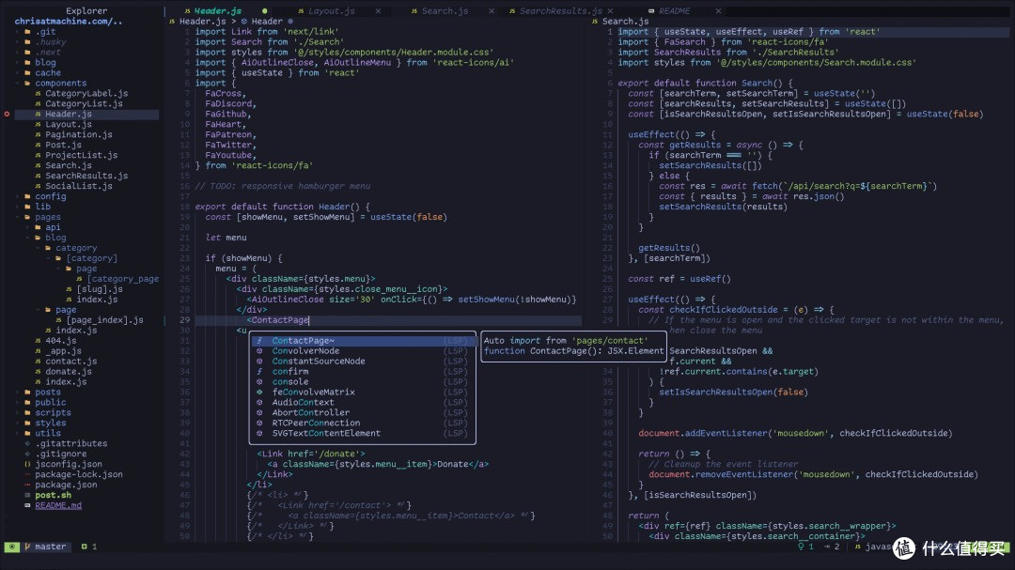The width and height of the screenshot is (1015, 570).
Task: Choose the console completion item
Action: (x=363, y=382)
